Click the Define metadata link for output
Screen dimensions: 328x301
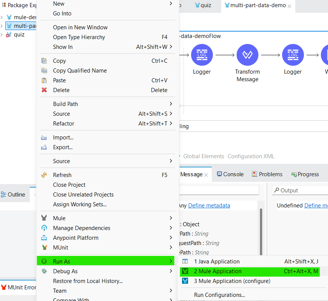(x=316, y=206)
